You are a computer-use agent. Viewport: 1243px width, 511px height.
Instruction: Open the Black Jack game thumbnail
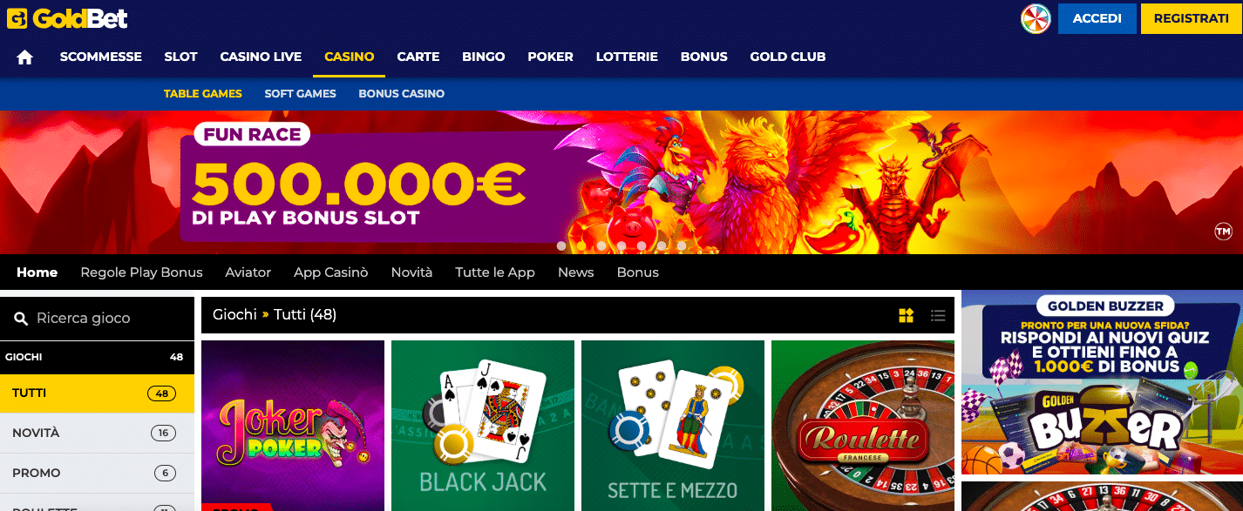click(x=483, y=426)
